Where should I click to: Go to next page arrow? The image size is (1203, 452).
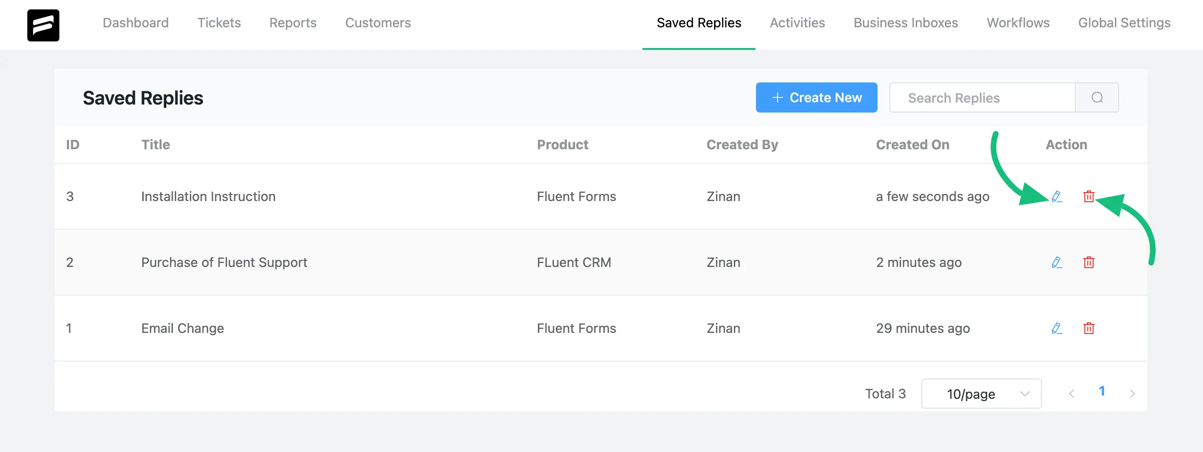1132,394
